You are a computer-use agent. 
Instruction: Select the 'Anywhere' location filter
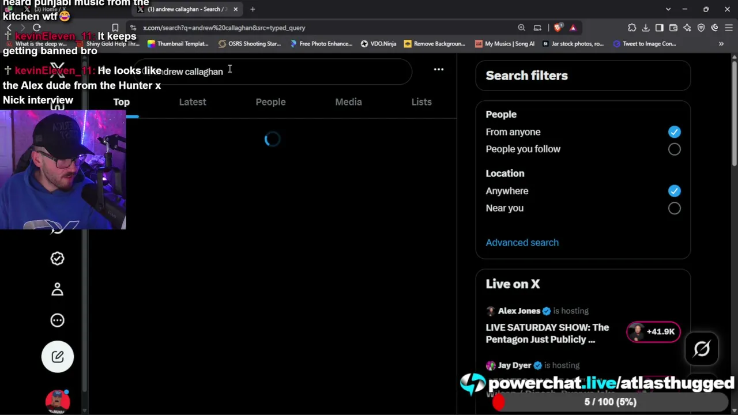(x=674, y=191)
